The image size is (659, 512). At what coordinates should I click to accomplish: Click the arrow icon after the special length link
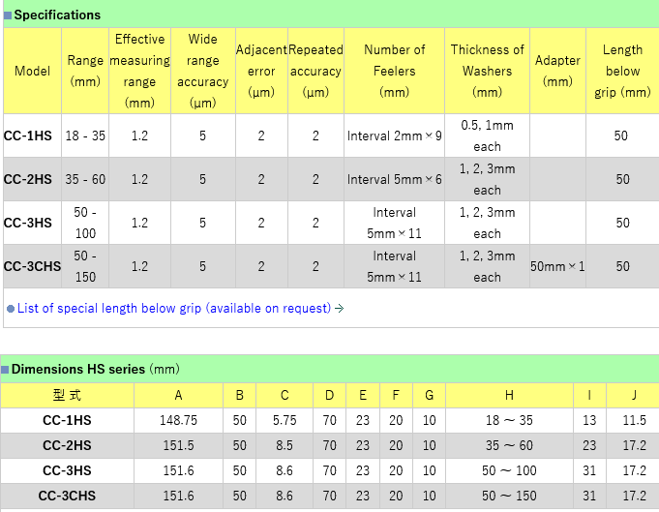tap(339, 309)
